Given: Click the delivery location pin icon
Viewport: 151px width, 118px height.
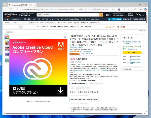Looking at the screenshot, I should pyautogui.click(x=20, y=15).
